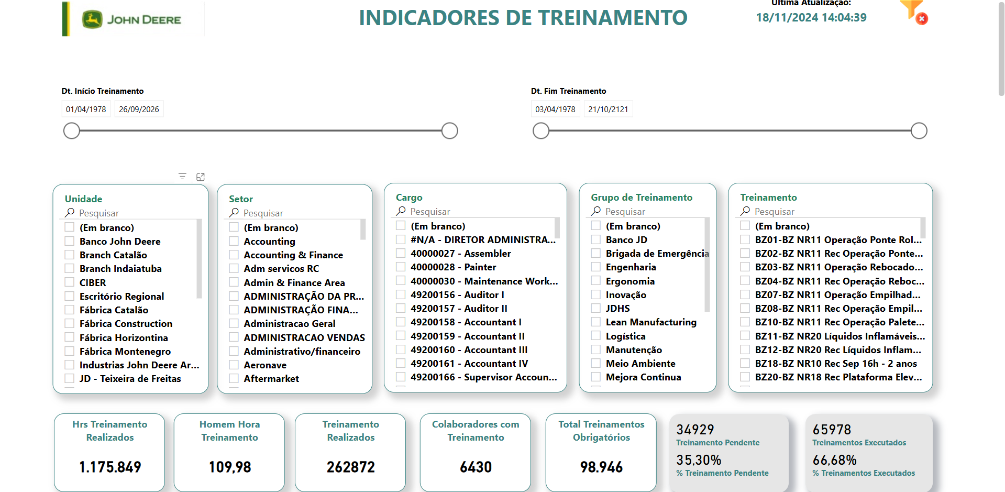Click the John Deere logo
This screenshot has height=492, width=1005.
click(131, 19)
